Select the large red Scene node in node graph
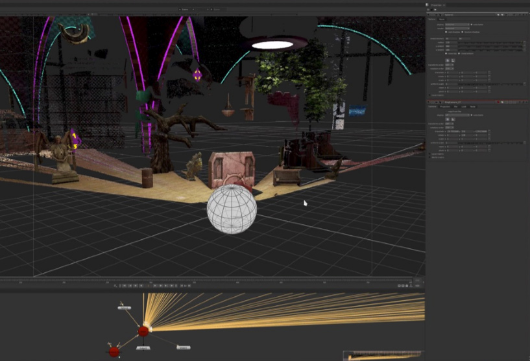 click(x=143, y=331)
